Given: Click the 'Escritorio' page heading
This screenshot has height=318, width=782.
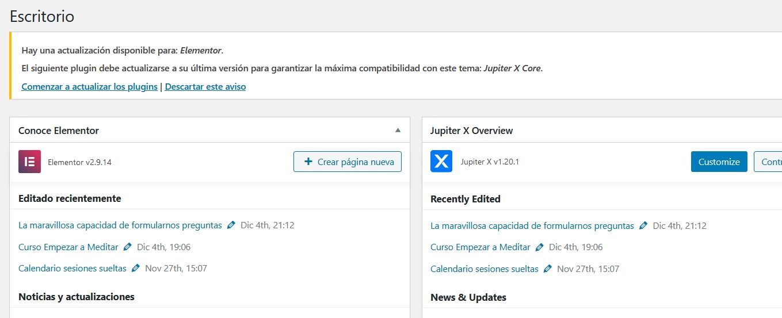Looking at the screenshot, I should (x=42, y=16).
